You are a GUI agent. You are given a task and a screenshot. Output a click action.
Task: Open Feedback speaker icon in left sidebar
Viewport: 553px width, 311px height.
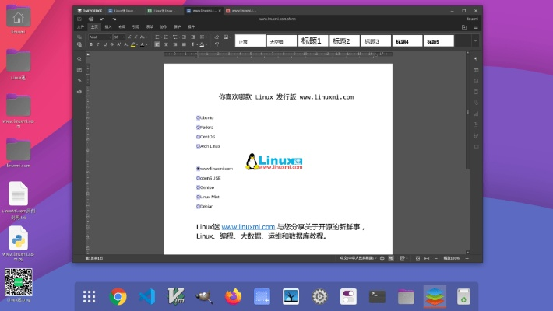click(x=79, y=92)
